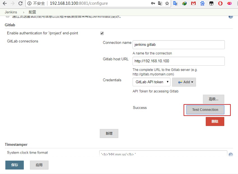The image size is (238, 174).
Task: Click the Gitlab host URL field
Action: coord(179,61)
